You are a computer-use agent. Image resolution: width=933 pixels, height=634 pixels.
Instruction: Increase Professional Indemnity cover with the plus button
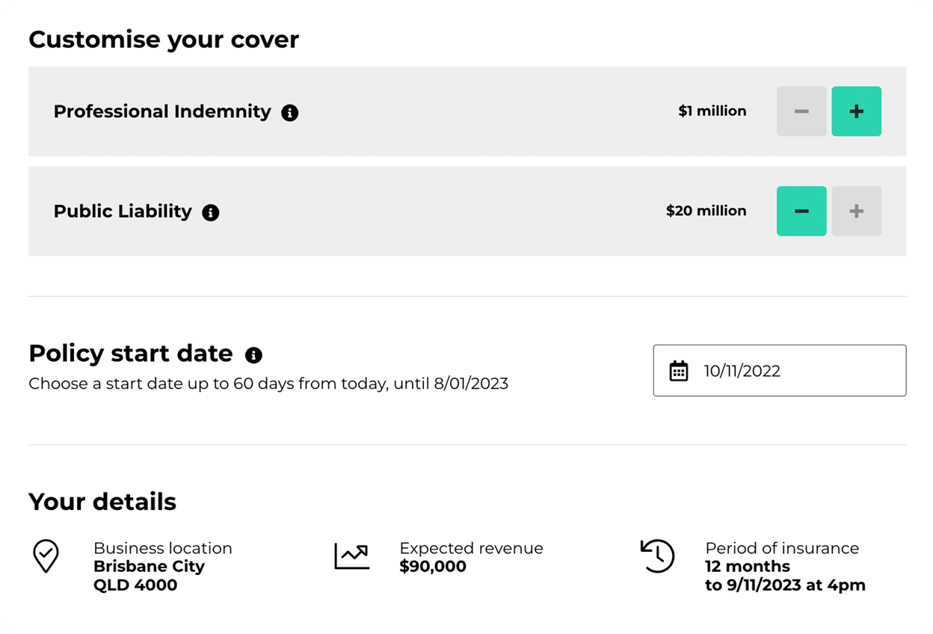click(857, 111)
